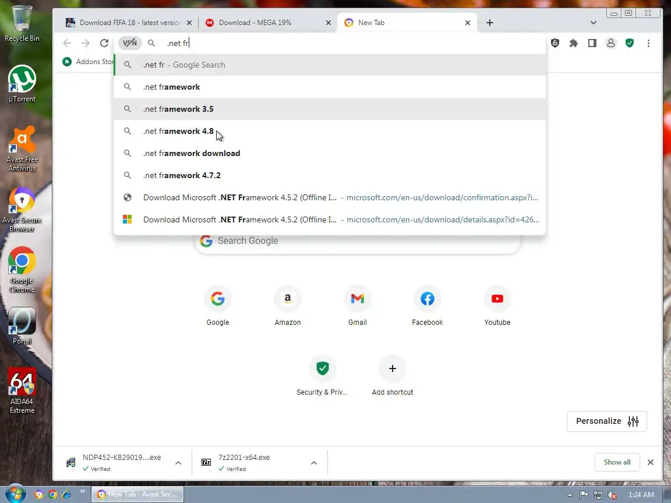The width and height of the screenshot is (671, 503).
Task: Select '.net framework 4.7.2' suggestion
Action: pos(330,175)
